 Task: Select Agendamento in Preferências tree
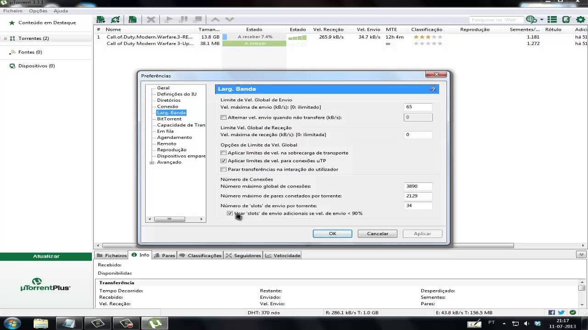click(x=175, y=137)
